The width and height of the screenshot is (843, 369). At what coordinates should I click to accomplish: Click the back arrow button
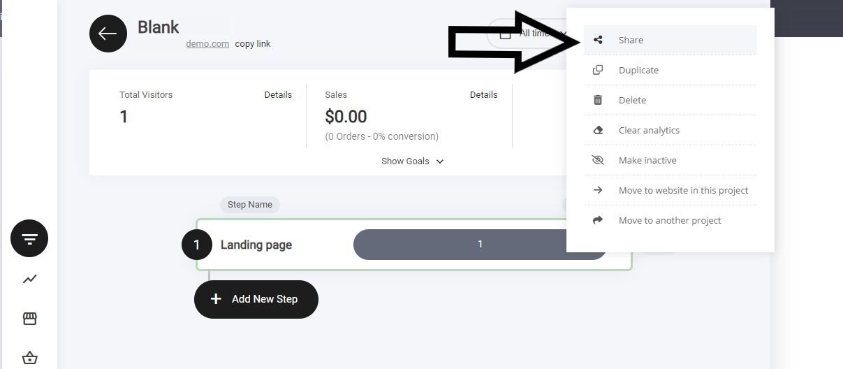(108, 34)
